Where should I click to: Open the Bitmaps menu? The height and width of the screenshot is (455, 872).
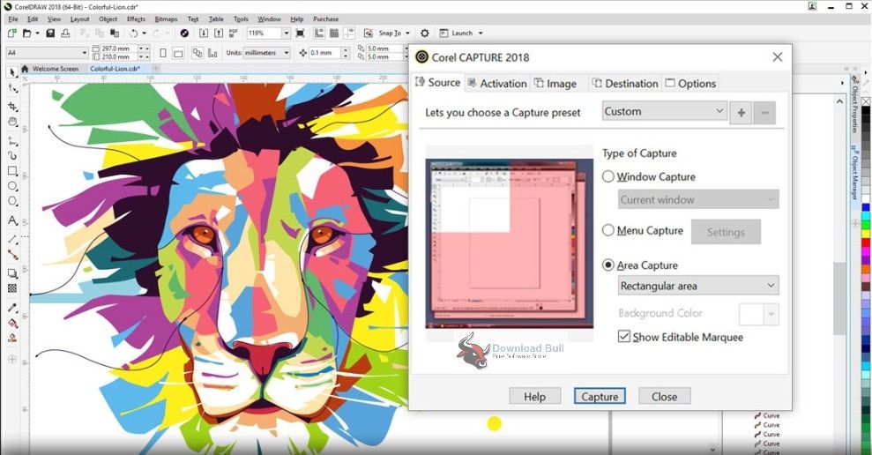(x=166, y=19)
